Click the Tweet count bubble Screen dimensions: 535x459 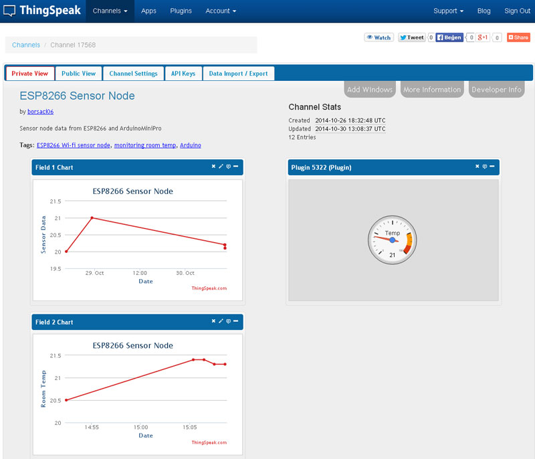coord(431,37)
